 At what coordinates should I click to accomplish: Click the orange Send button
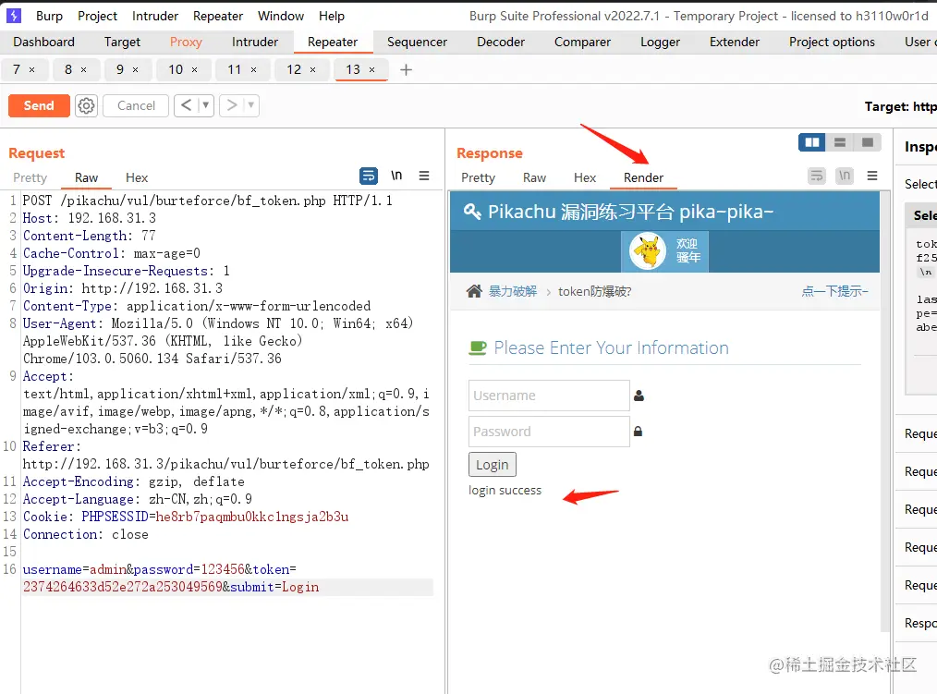[39, 105]
